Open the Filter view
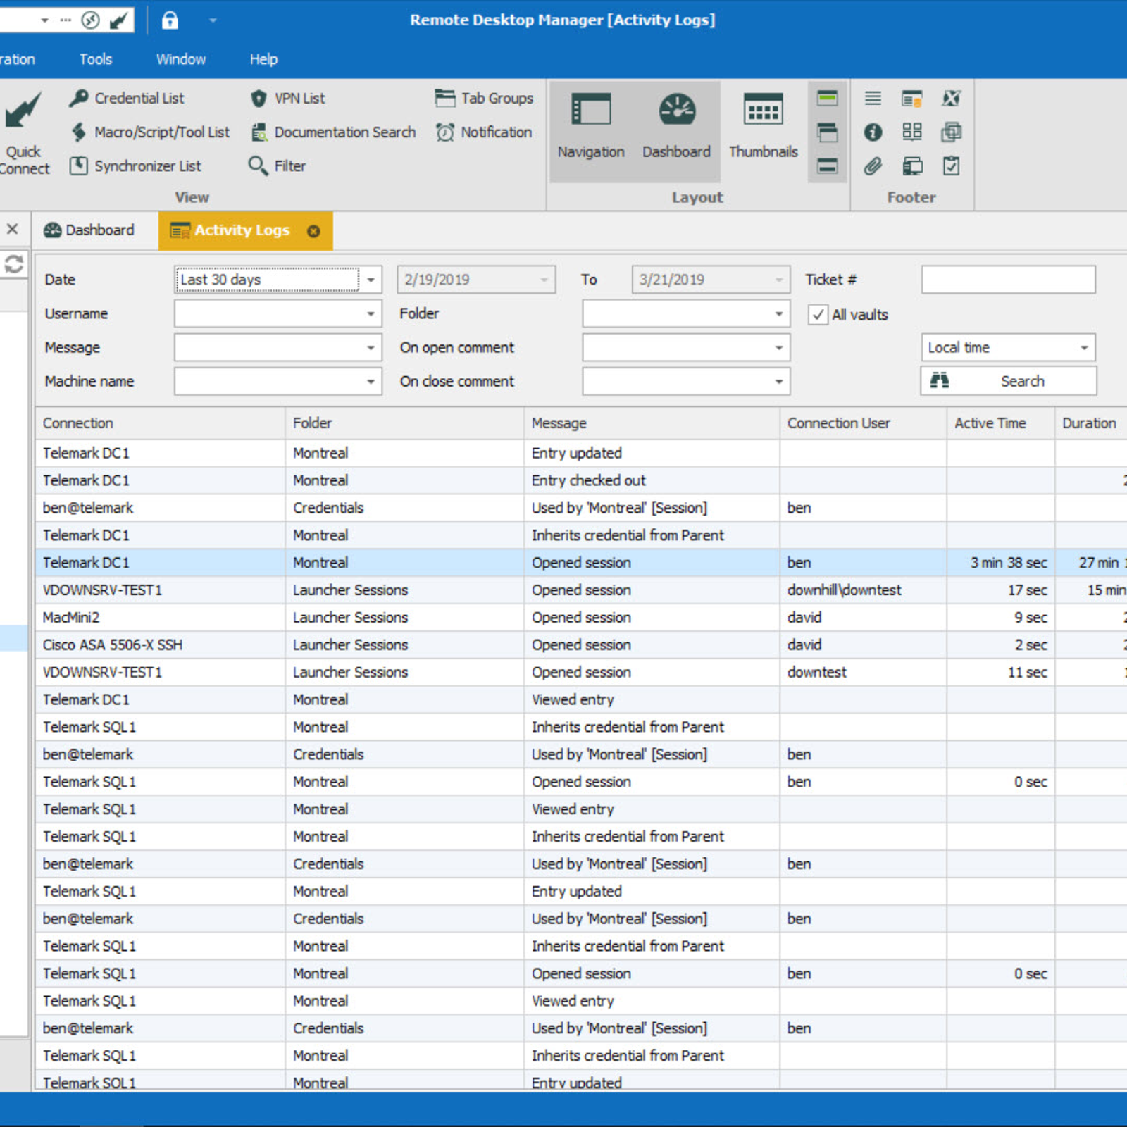 tap(289, 166)
